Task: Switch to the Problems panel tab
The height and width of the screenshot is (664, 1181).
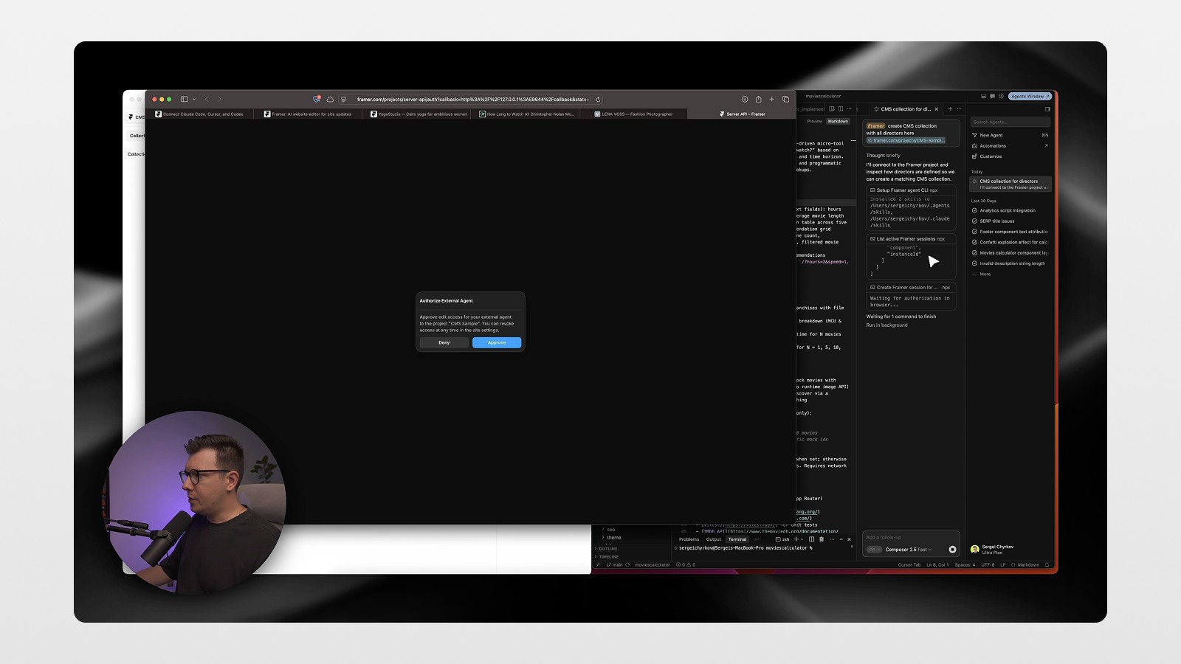Action: coord(689,539)
